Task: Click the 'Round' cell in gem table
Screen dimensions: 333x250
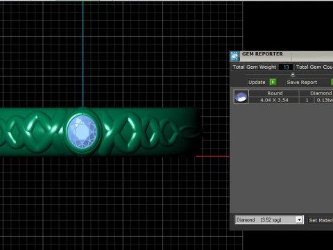Action: coord(275,93)
